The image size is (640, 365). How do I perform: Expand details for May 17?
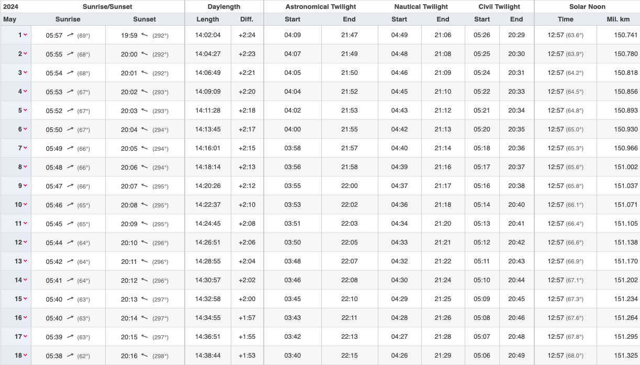(x=25, y=337)
